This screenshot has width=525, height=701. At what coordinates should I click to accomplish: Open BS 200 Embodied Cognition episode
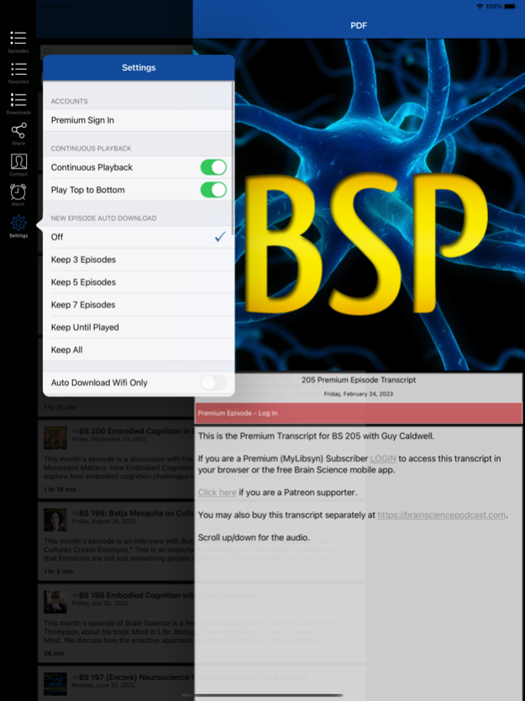click(x=116, y=459)
